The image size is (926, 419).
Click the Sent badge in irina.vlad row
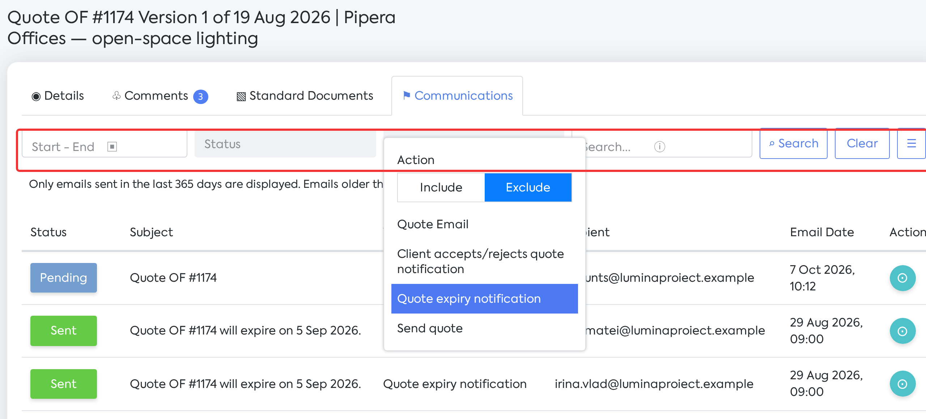tap(64, 384)
